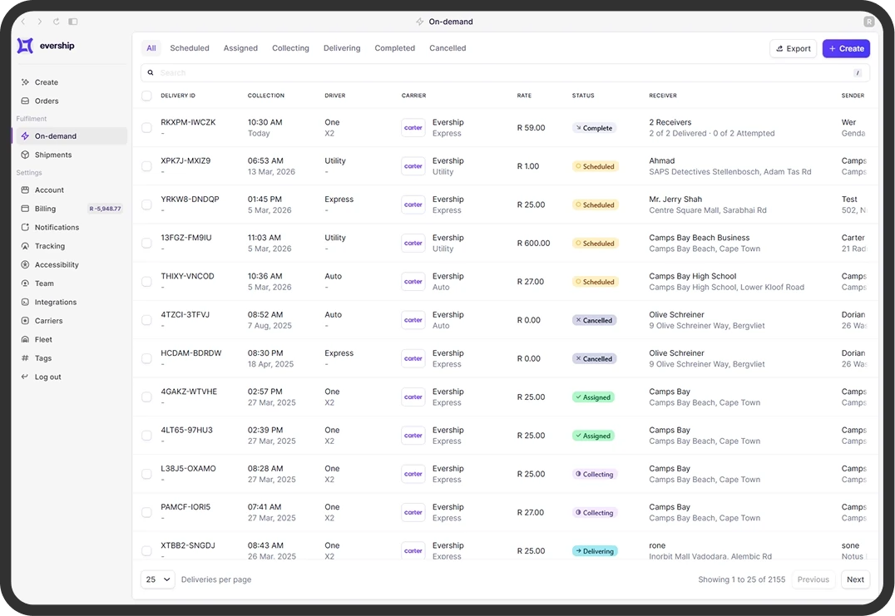Screen dimensions: 895x616
Task: Open the deliveries per page dropdown
Action: [x=157, y=579]
